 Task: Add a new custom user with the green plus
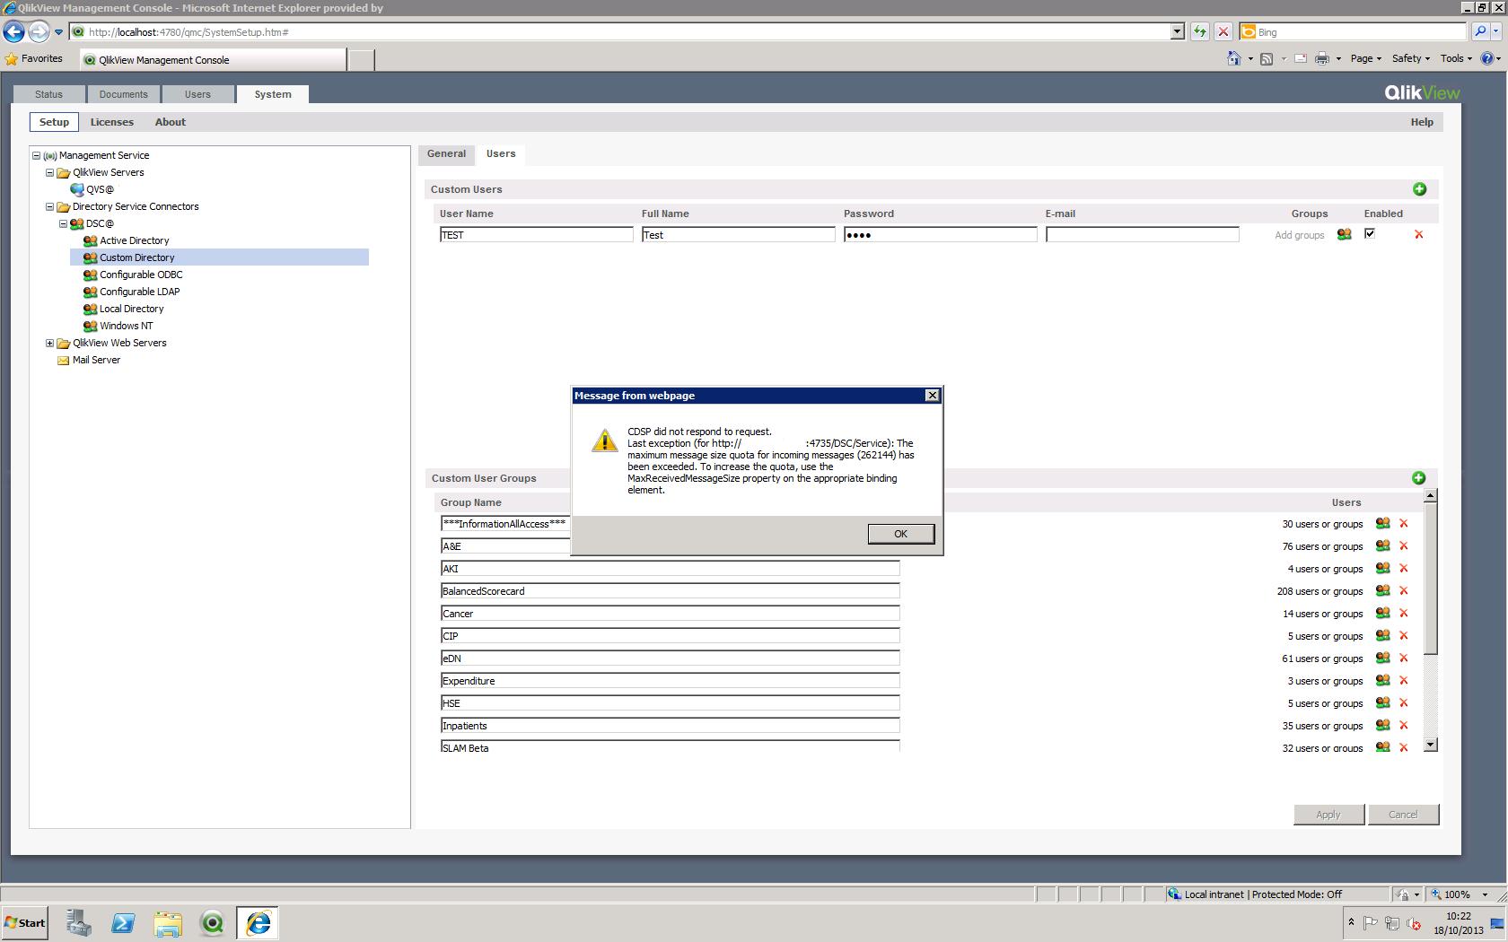(1419, 189)
